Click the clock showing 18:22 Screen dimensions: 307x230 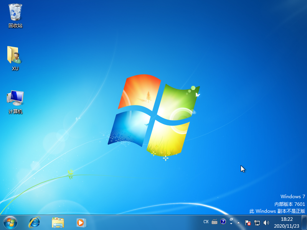point(286,219)
